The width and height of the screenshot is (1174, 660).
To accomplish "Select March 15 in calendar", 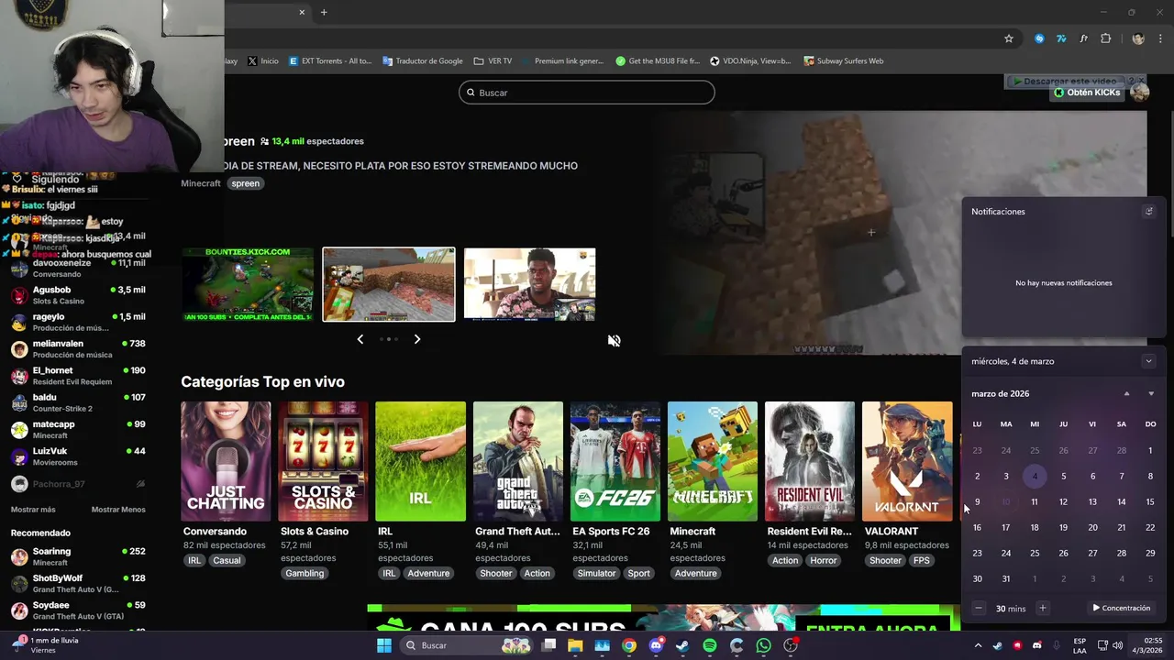I will point(1150,501).
